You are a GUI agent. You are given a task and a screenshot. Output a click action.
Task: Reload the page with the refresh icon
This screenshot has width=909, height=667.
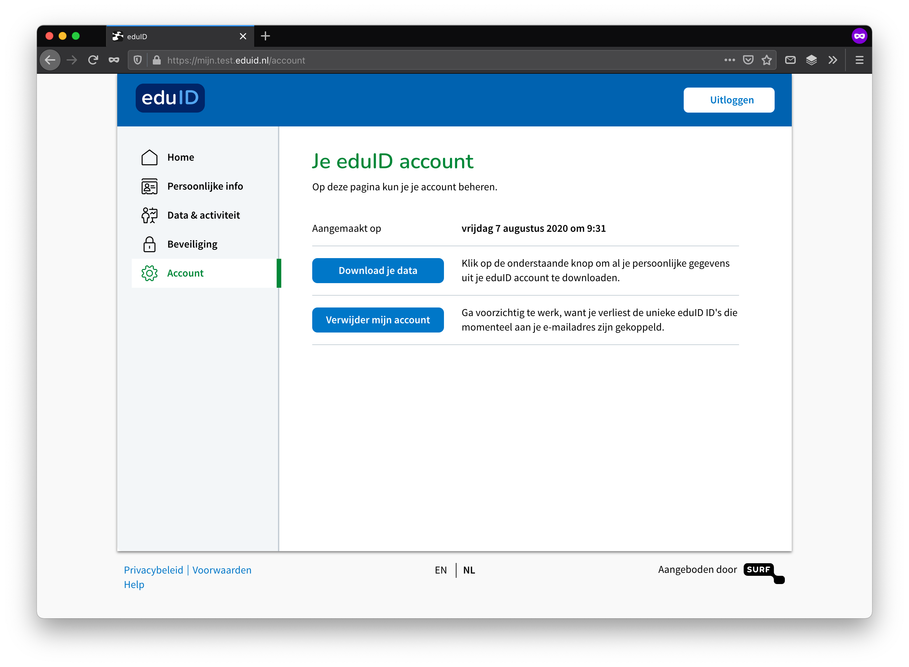pos(93,60)
